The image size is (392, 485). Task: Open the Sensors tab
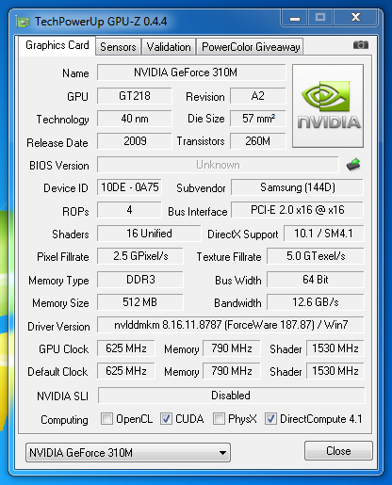click(118, 47)
